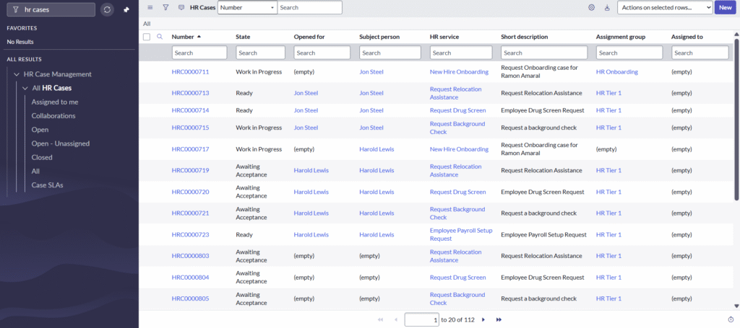Click the All breadcrumb filter link
This screenshot has width=740, height=328.
pos(147,24)
